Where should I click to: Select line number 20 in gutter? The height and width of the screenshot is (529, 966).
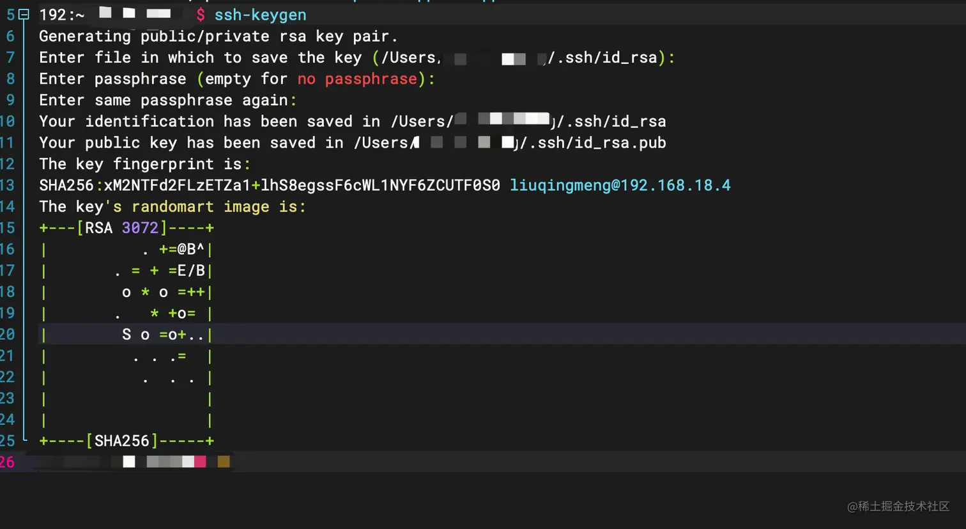click(x=8, y=334)
